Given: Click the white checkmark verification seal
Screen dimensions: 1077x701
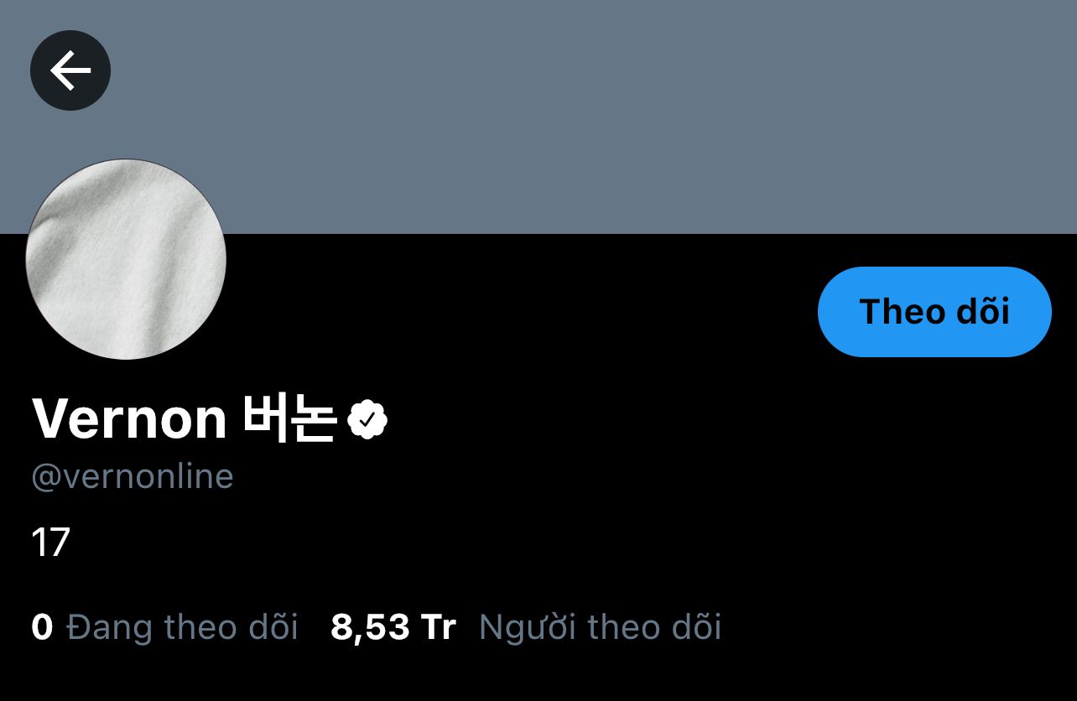Looking at the screenshot, I should coord(367,419).
